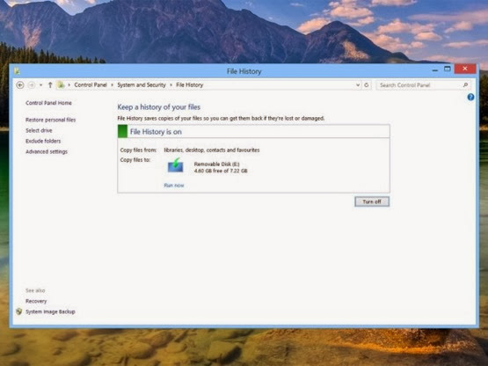Viewport: 488px width, 366px height.
Task: Open the Exclude folders page
Action: pos(43,141)
